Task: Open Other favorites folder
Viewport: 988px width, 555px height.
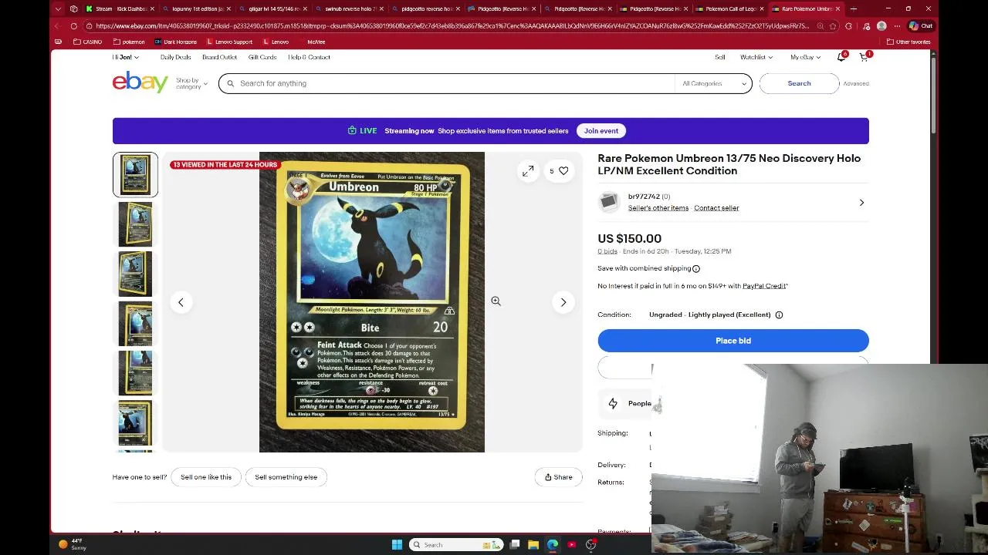Action: point(908,42)
